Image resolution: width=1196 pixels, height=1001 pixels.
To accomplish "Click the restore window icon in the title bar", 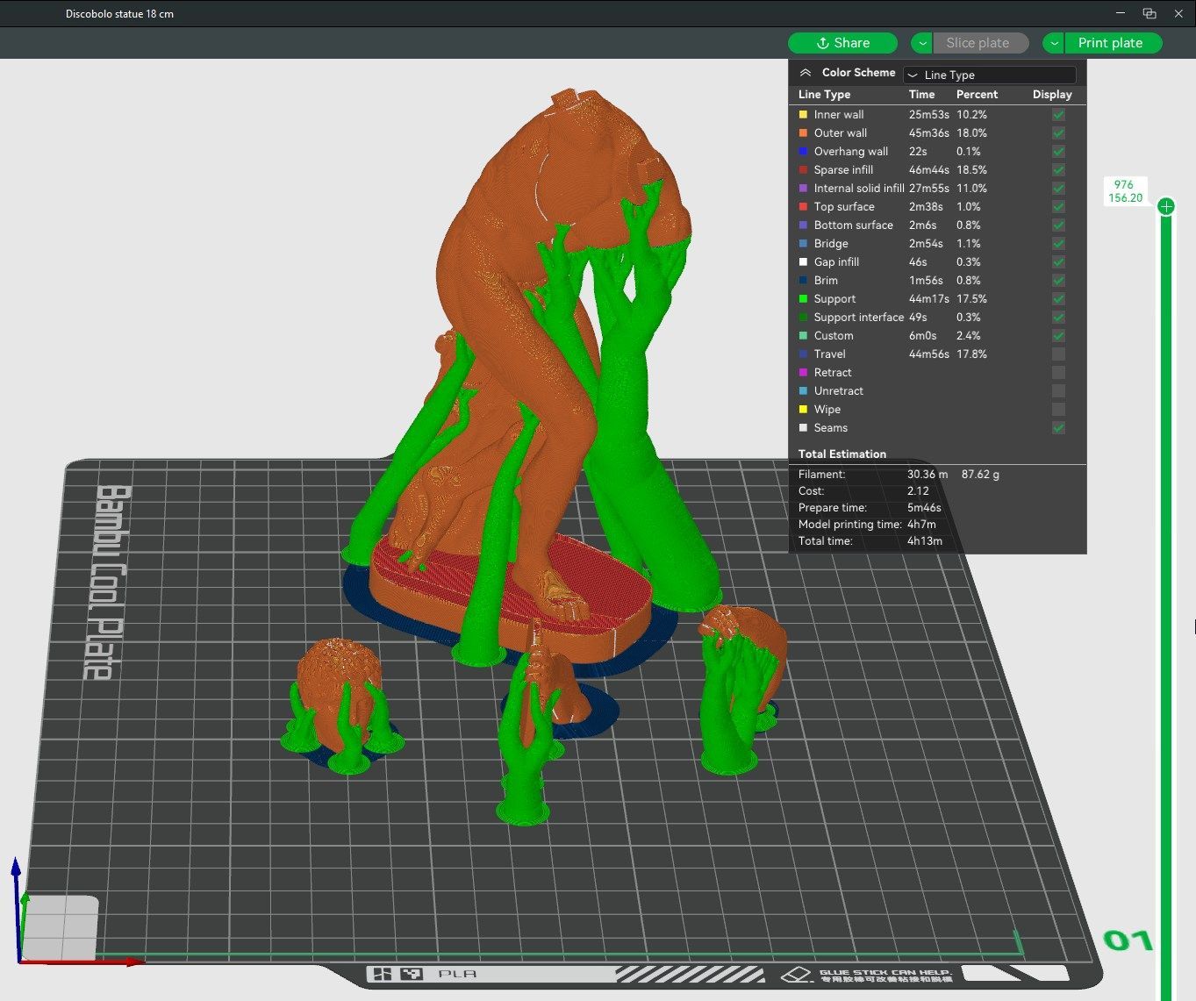I will pos(1149,13).
